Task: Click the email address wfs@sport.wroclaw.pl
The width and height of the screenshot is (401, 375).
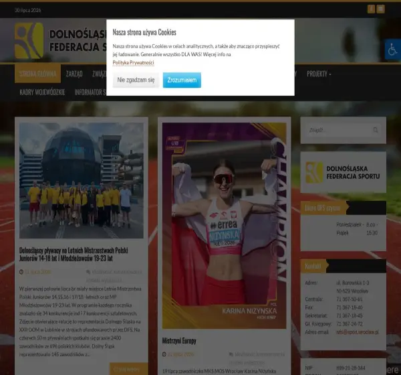Action: coord(358,332)
